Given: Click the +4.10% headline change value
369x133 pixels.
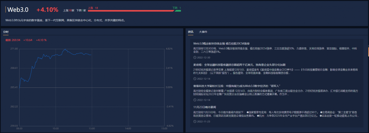Looking at the screenshot, I should click(47, 10).
